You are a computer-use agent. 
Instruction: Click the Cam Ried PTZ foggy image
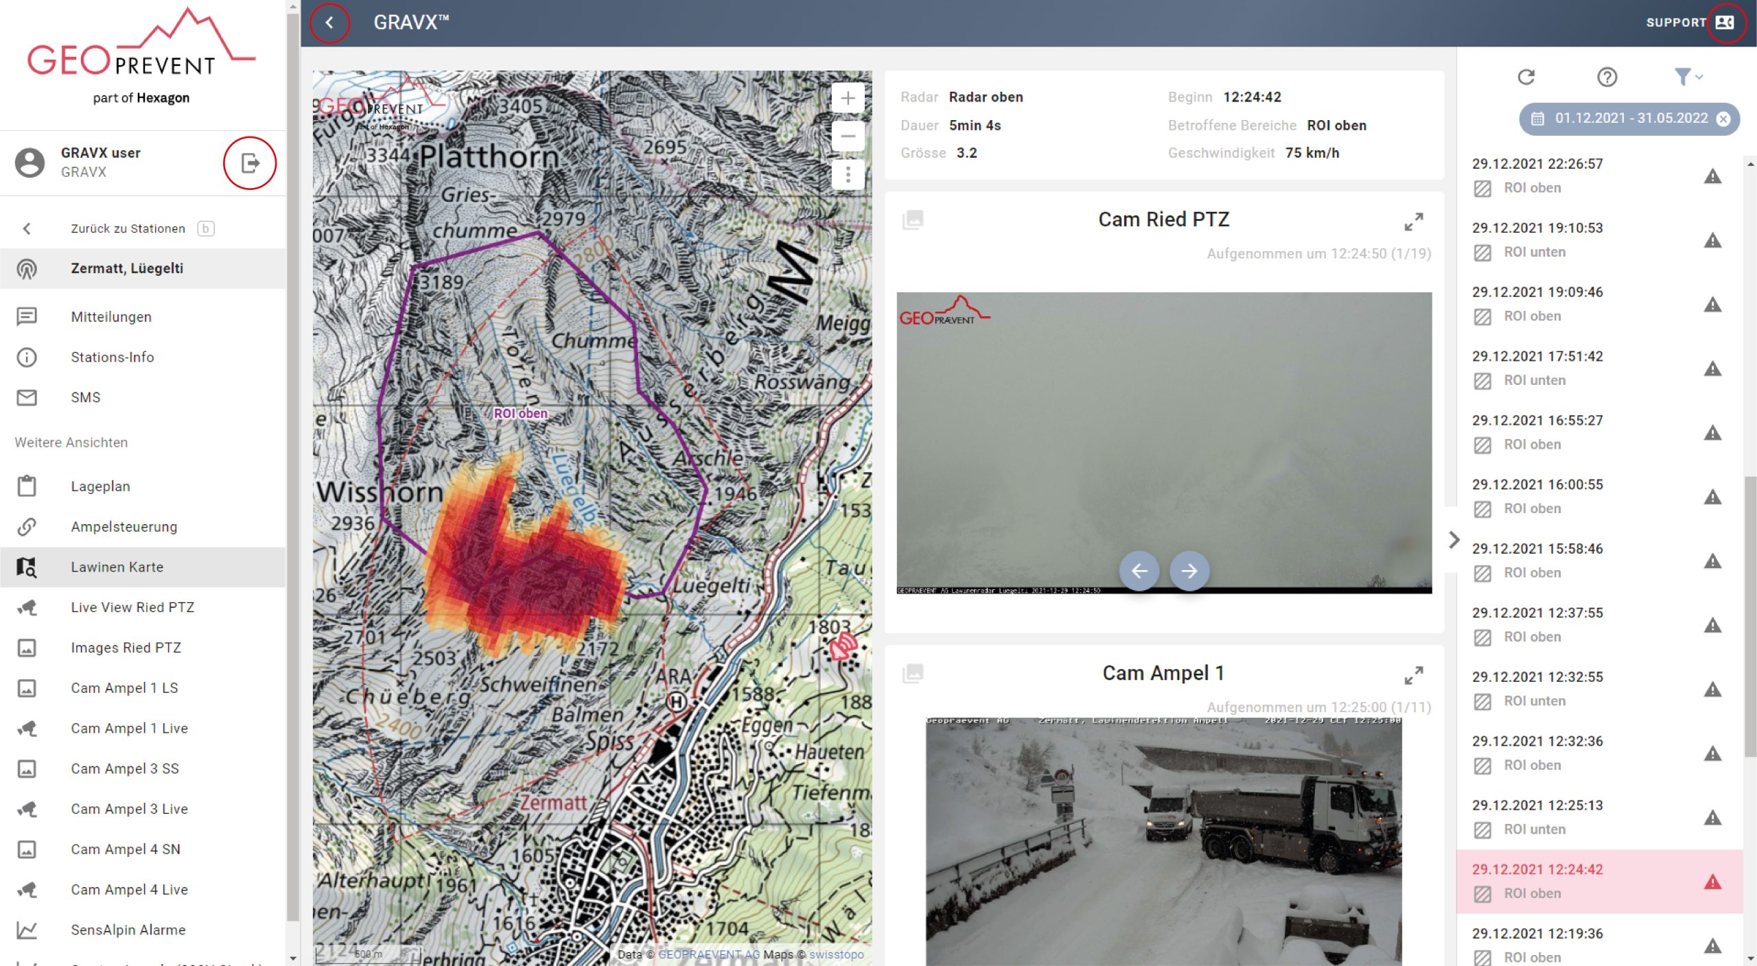pyautogui.click(x=1164, y=443)
